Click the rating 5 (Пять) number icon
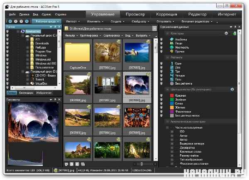This screenshot has width=249, height=180. click(172, 79)
